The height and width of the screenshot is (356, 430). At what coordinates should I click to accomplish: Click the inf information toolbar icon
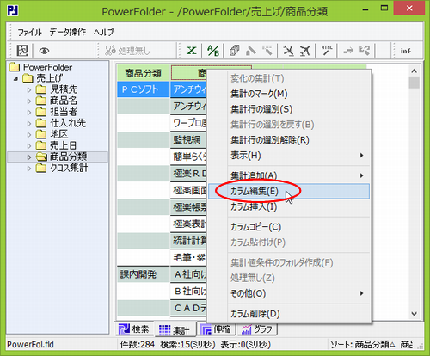click(406, 51)
